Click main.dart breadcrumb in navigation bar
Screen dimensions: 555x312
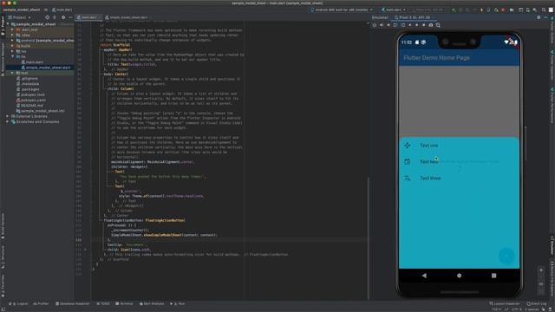62,10
